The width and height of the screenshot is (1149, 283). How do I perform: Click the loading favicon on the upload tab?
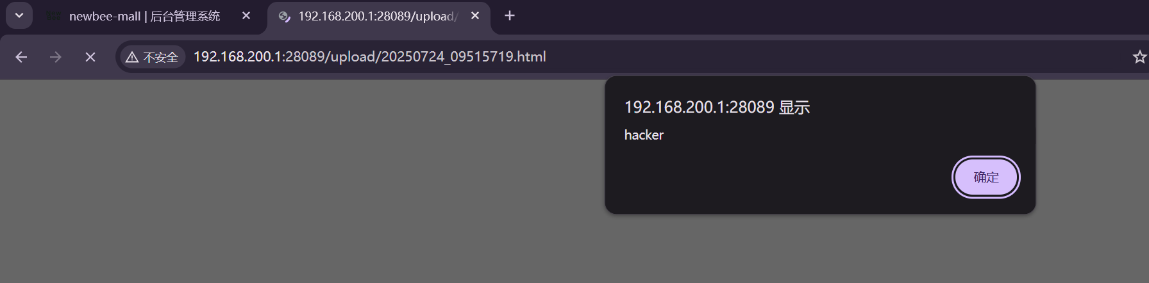pos(284,17)
